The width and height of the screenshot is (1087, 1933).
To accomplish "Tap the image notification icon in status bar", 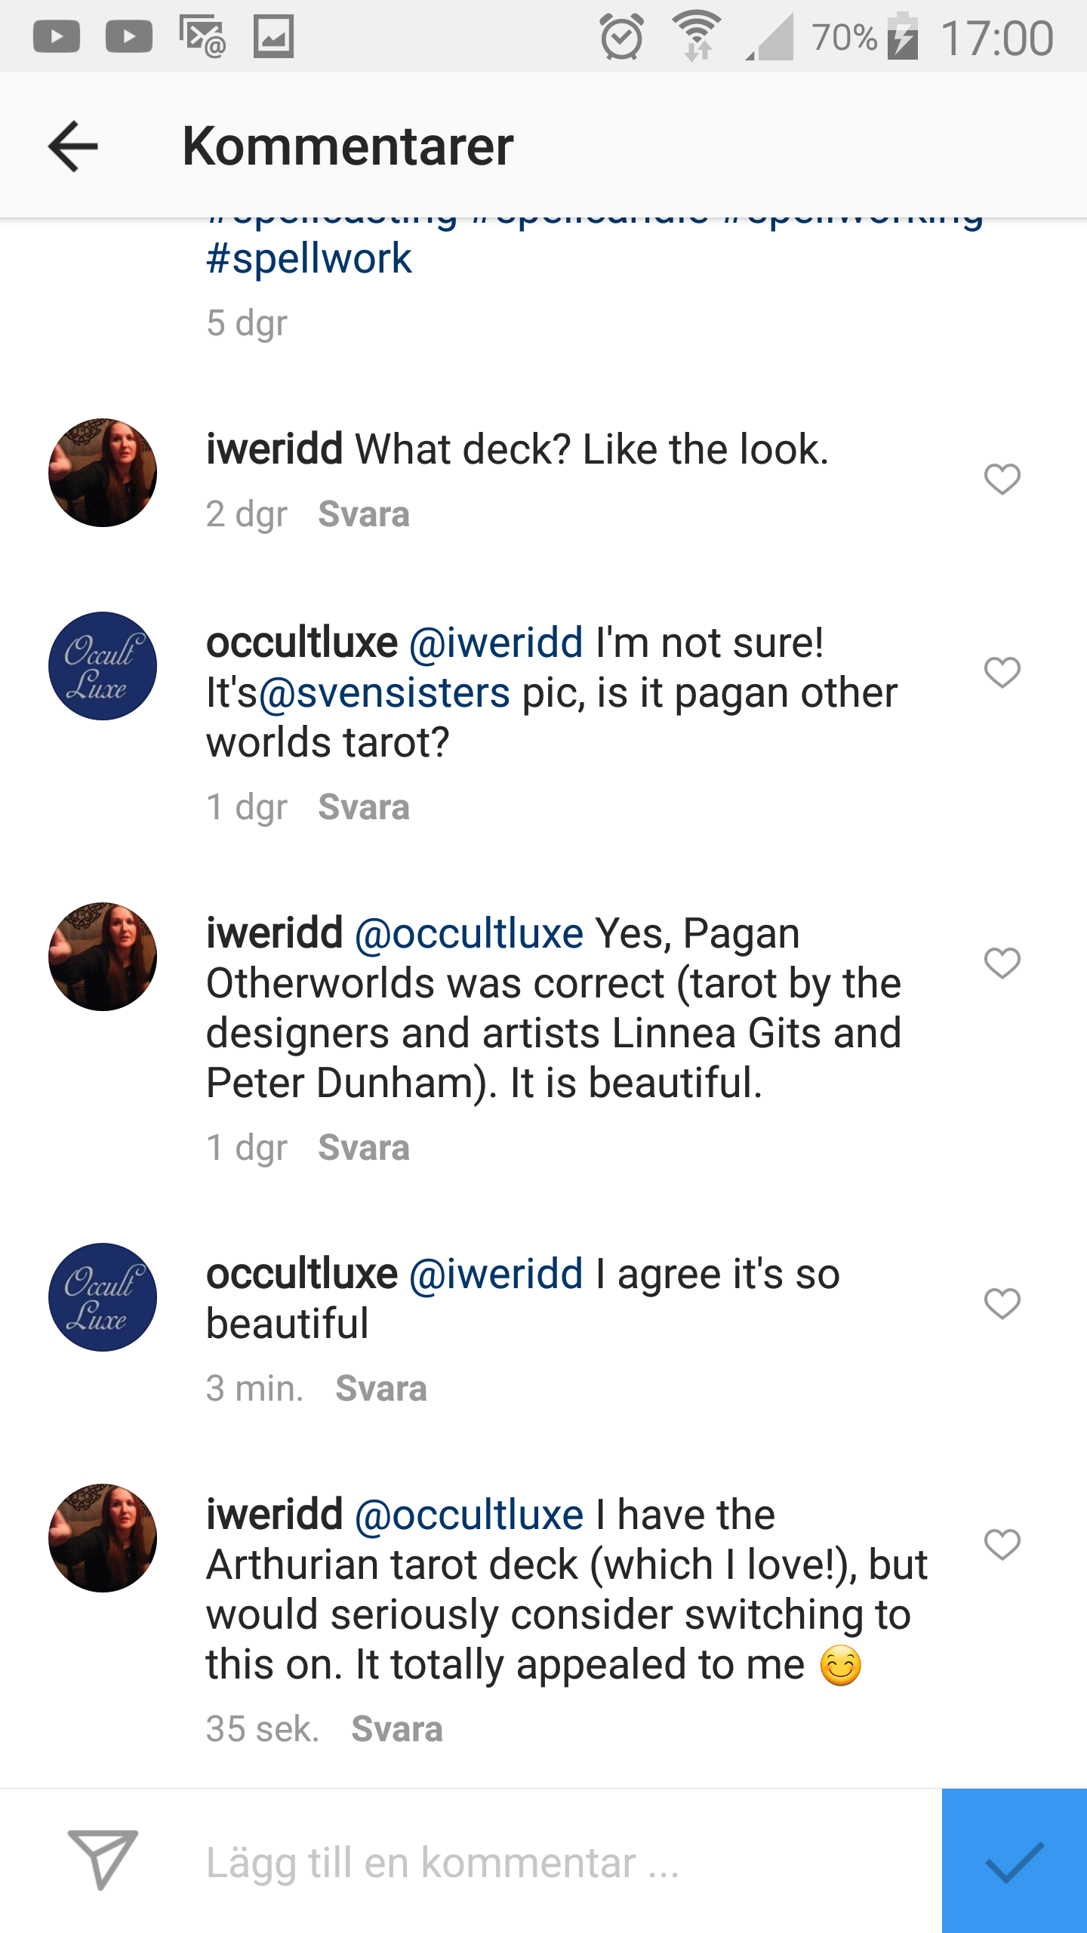I will (x=273, y=37).
